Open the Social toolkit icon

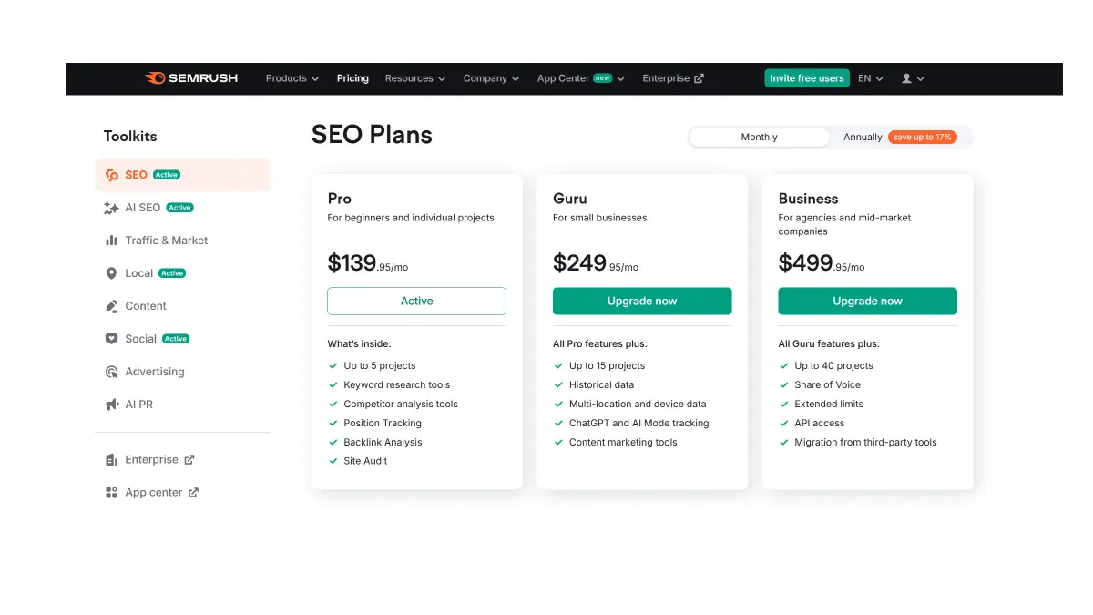[x=112, y=339]
